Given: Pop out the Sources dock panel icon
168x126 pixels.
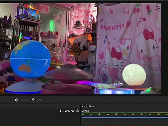Looking at the screenshot, I should pyautogui.click(x=78, y=106).
